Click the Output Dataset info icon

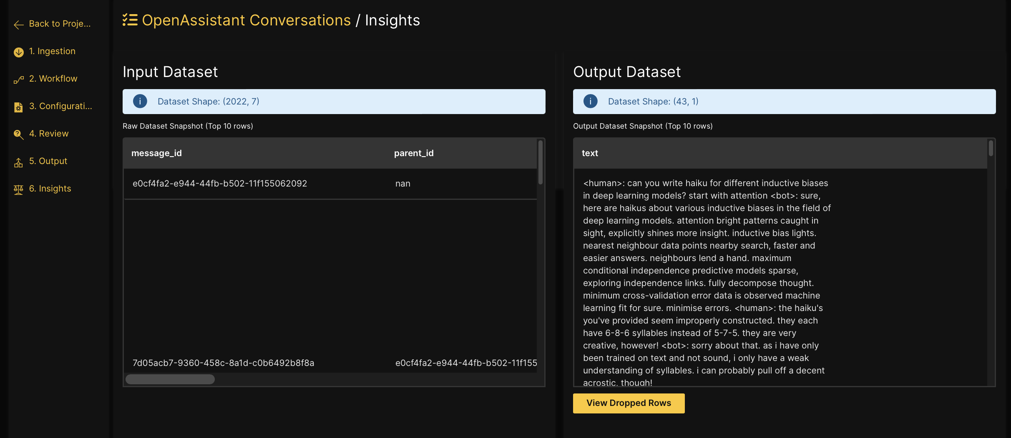click(590, 101)
